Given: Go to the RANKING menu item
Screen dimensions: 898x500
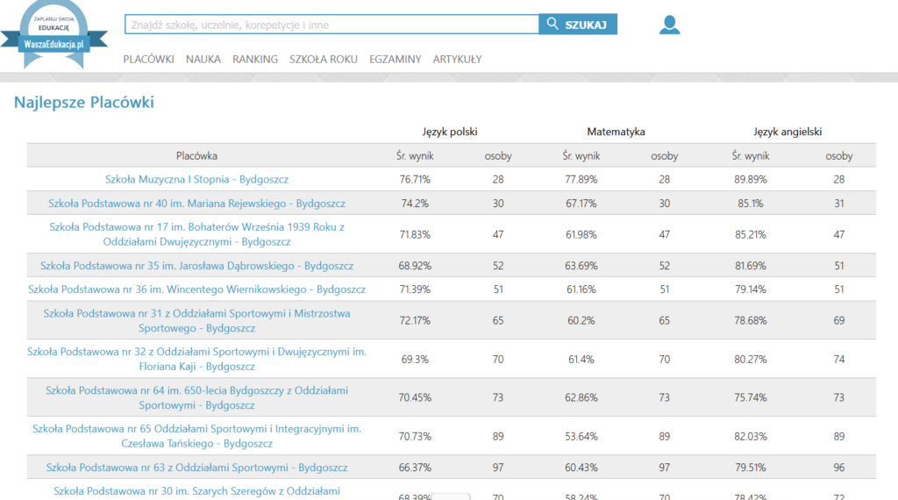Looking at the screenshot, I should point(255,60).
